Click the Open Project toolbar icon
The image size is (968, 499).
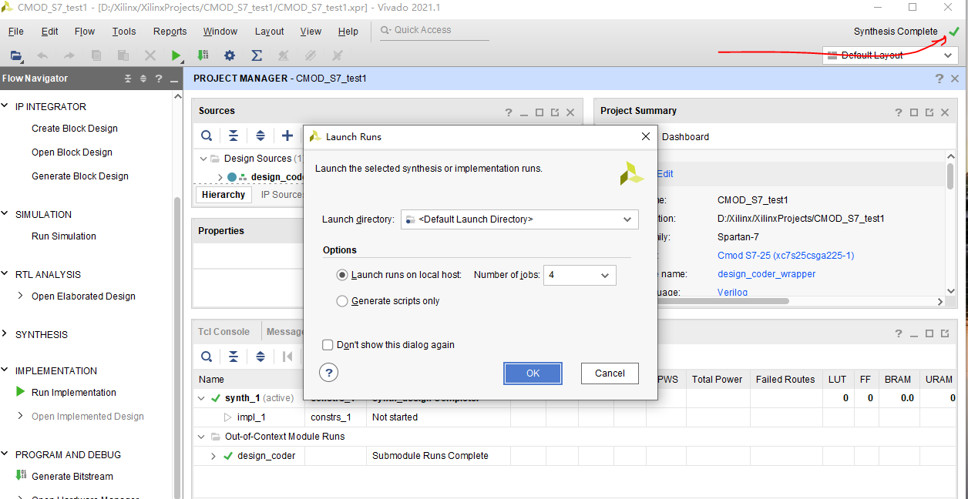click(x=16, y=55)
